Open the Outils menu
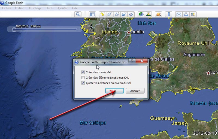The height and width of the screenshot is (139, 218). coord(49,8)
